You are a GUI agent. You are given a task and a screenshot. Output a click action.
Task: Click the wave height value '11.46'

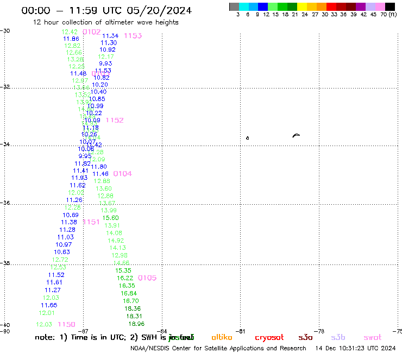[x=100, y=174]
